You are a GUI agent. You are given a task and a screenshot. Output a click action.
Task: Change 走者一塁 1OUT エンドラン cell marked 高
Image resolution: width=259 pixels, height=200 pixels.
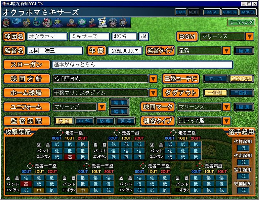coord(70,157)
